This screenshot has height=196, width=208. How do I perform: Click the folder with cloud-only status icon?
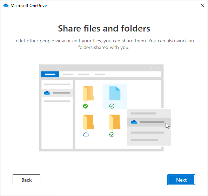[88, 122]
